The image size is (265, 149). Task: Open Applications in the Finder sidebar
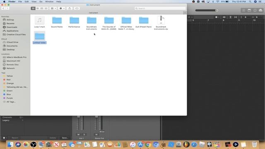click(x=12, y=31)
